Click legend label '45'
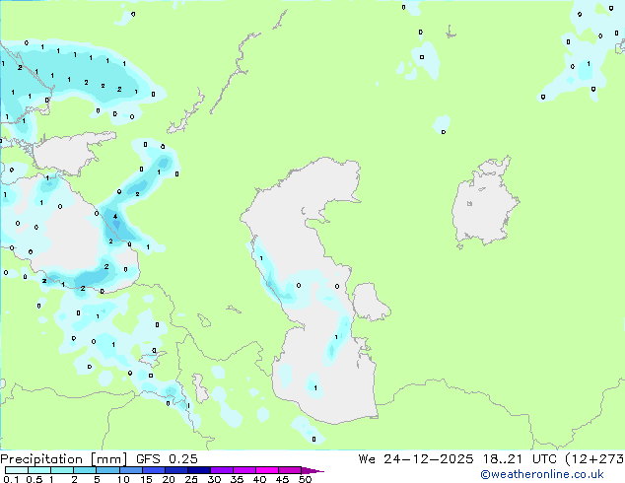Image resolution: width=625 pixels, height=483 pixels. coord(282,479)
